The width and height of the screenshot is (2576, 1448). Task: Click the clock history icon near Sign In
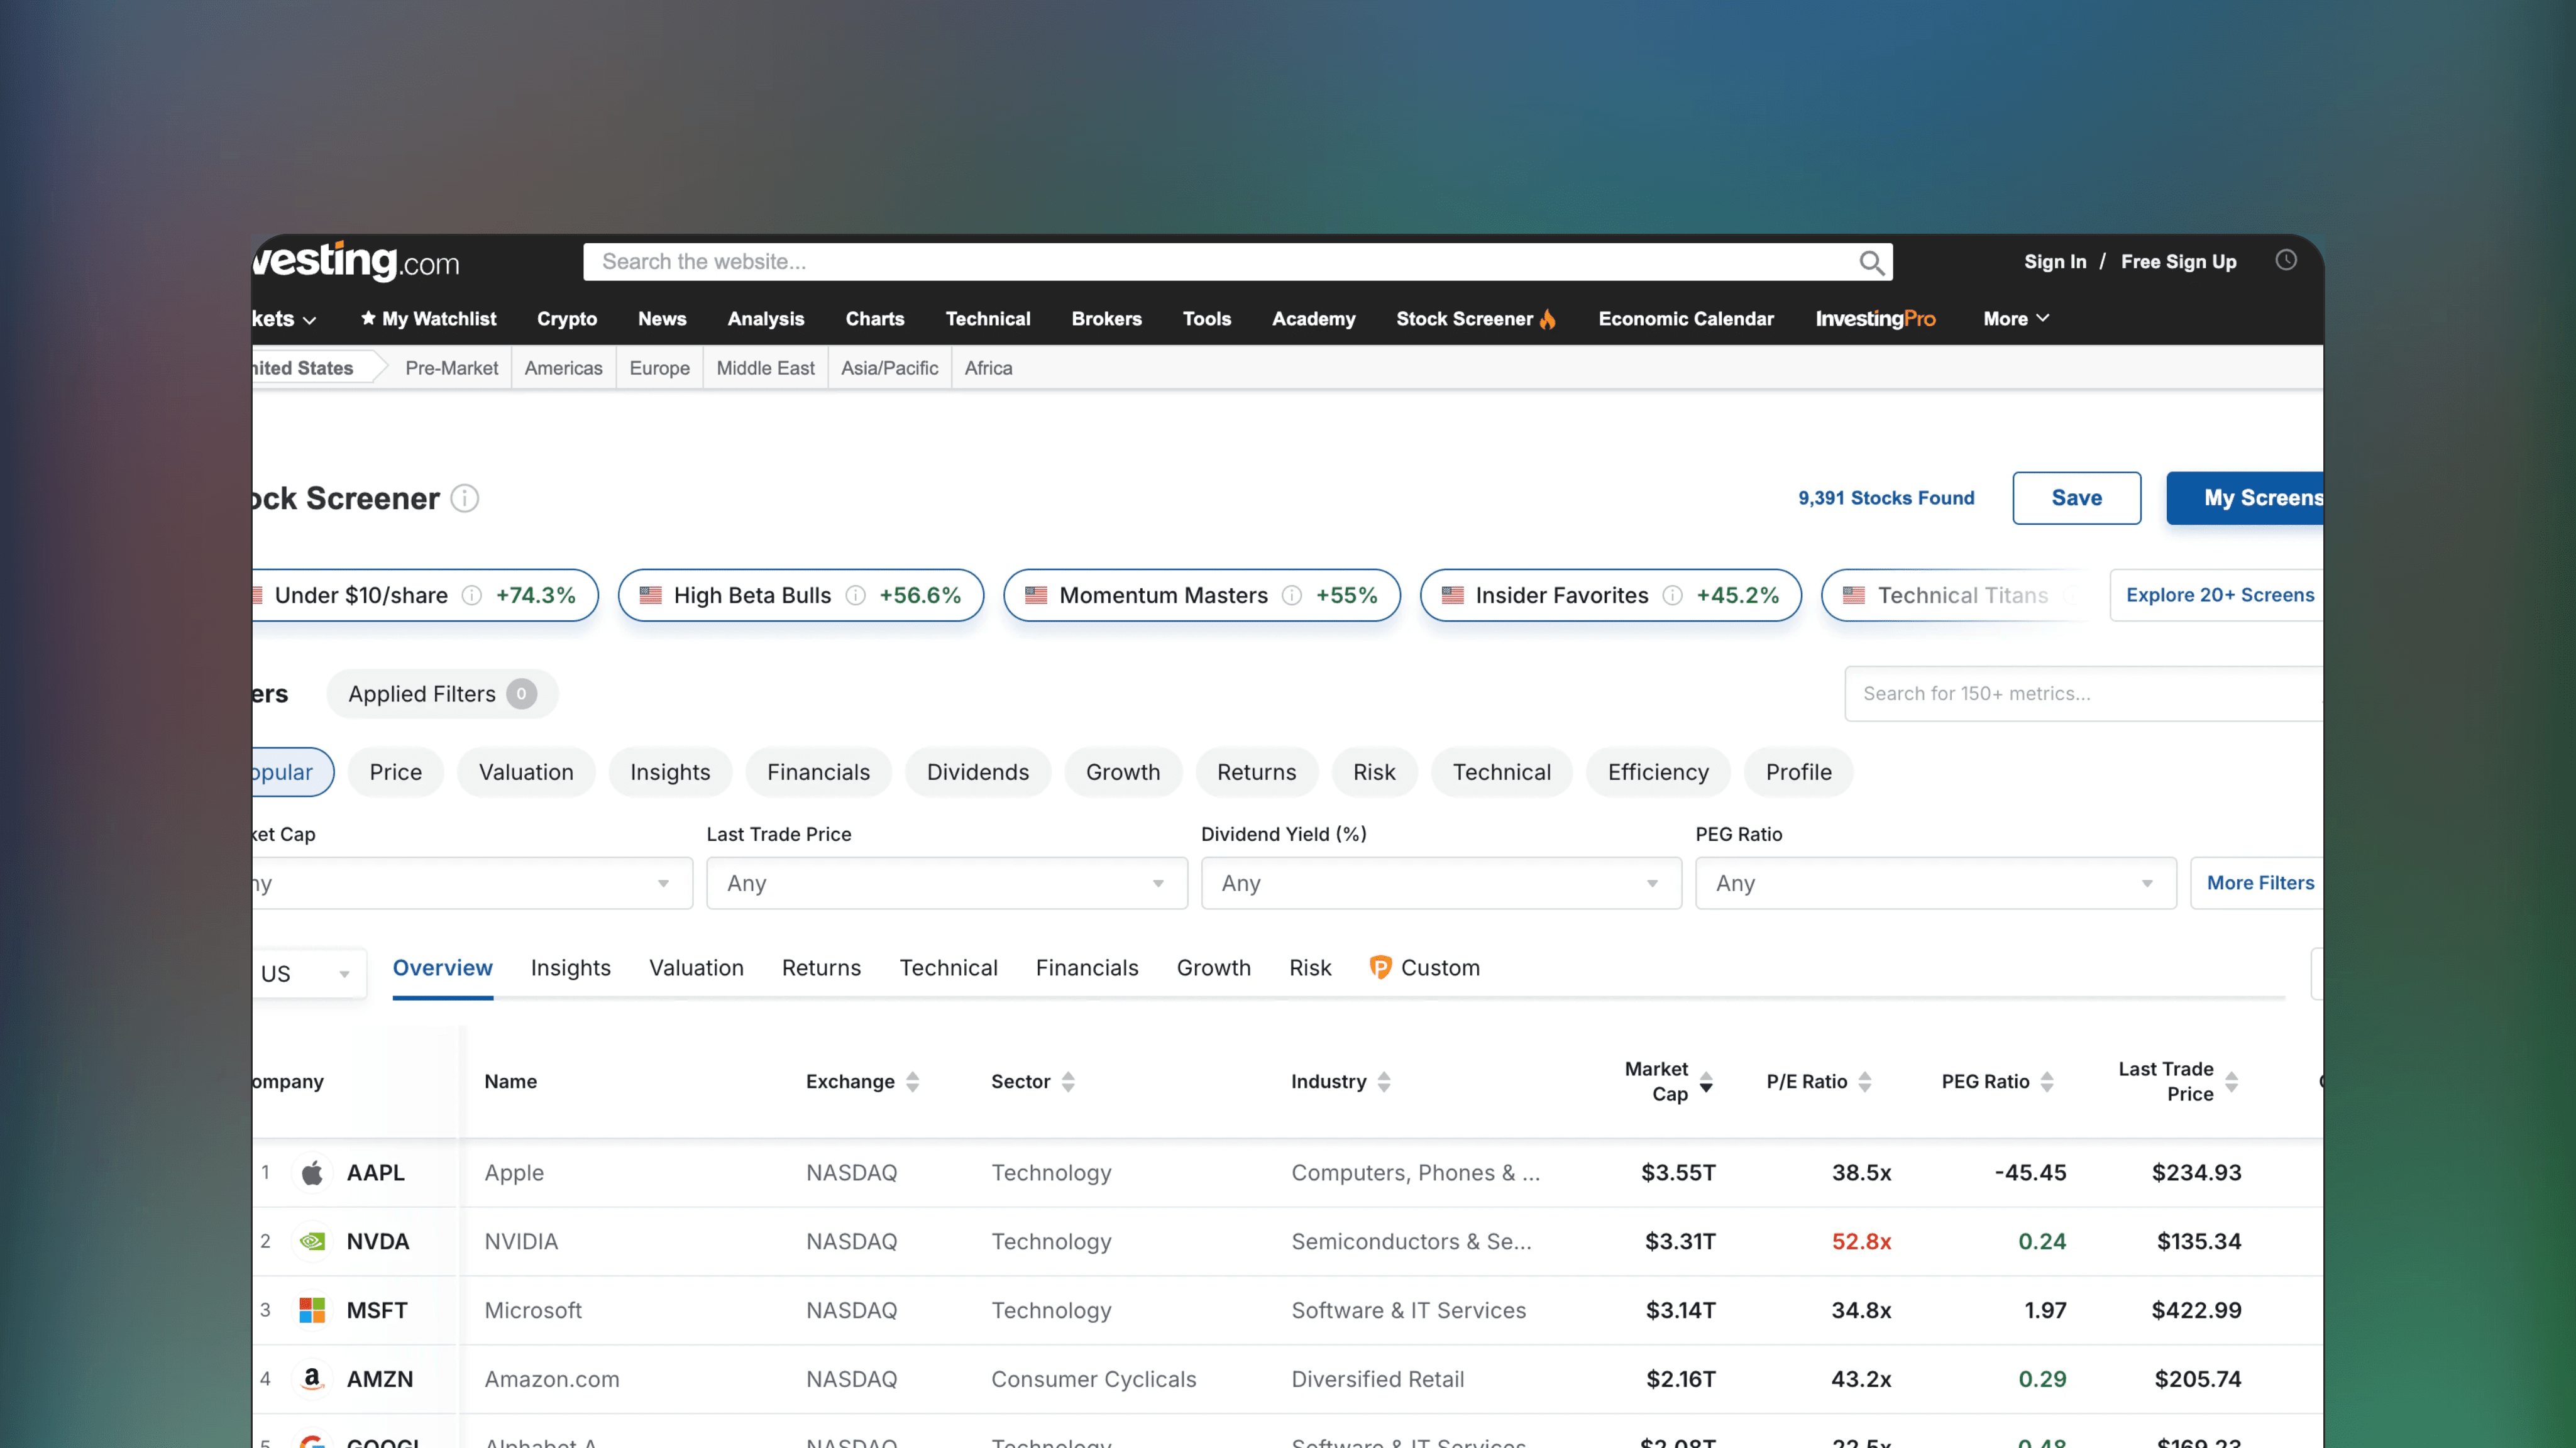coord(2286,260)
